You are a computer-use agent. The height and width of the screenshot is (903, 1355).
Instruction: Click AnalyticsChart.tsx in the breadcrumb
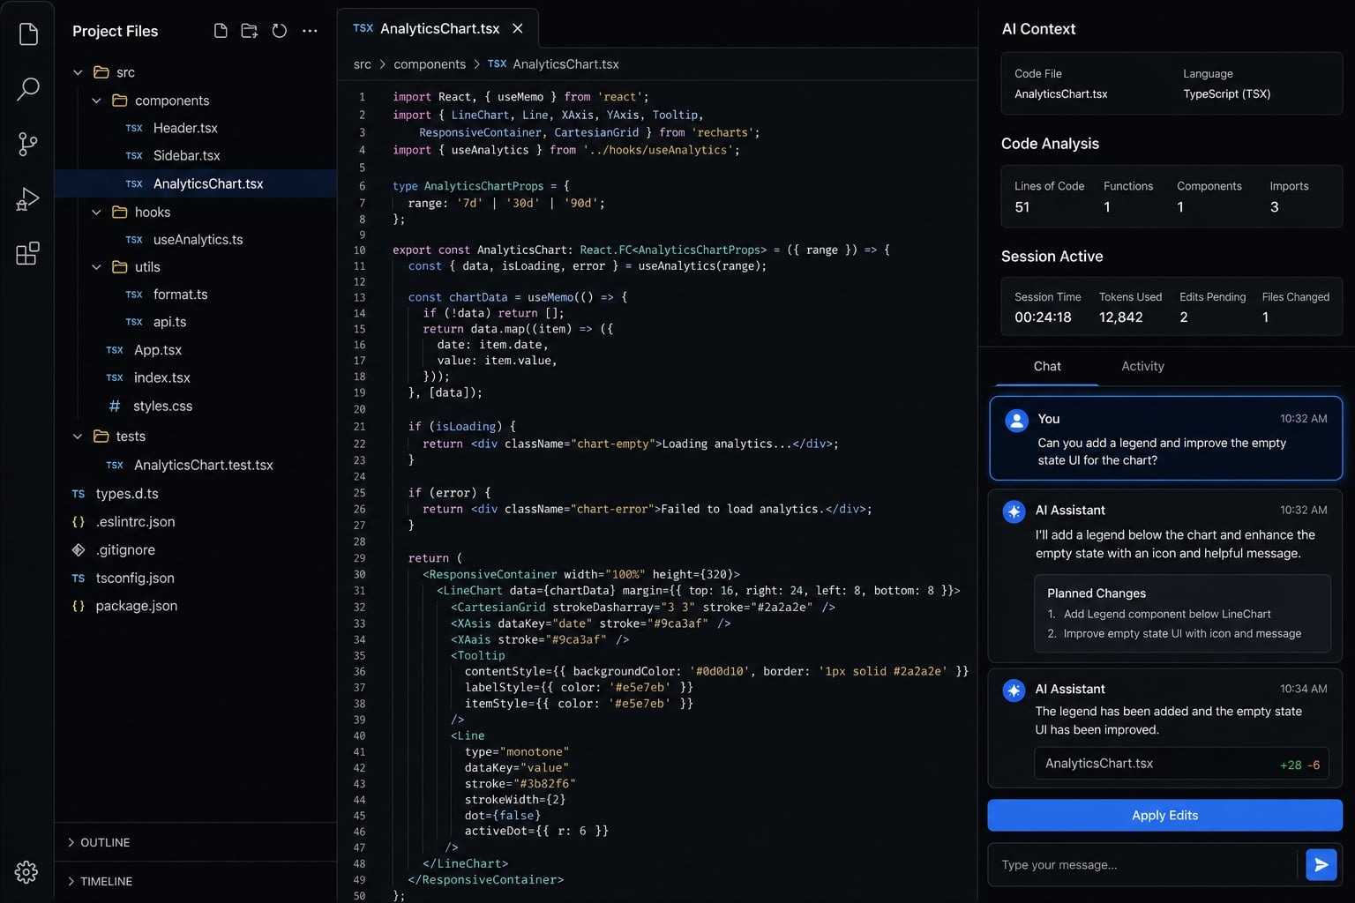(565, 64)
